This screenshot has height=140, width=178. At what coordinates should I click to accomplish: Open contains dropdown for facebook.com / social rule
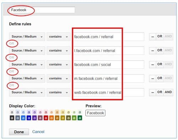pos(58,65)
